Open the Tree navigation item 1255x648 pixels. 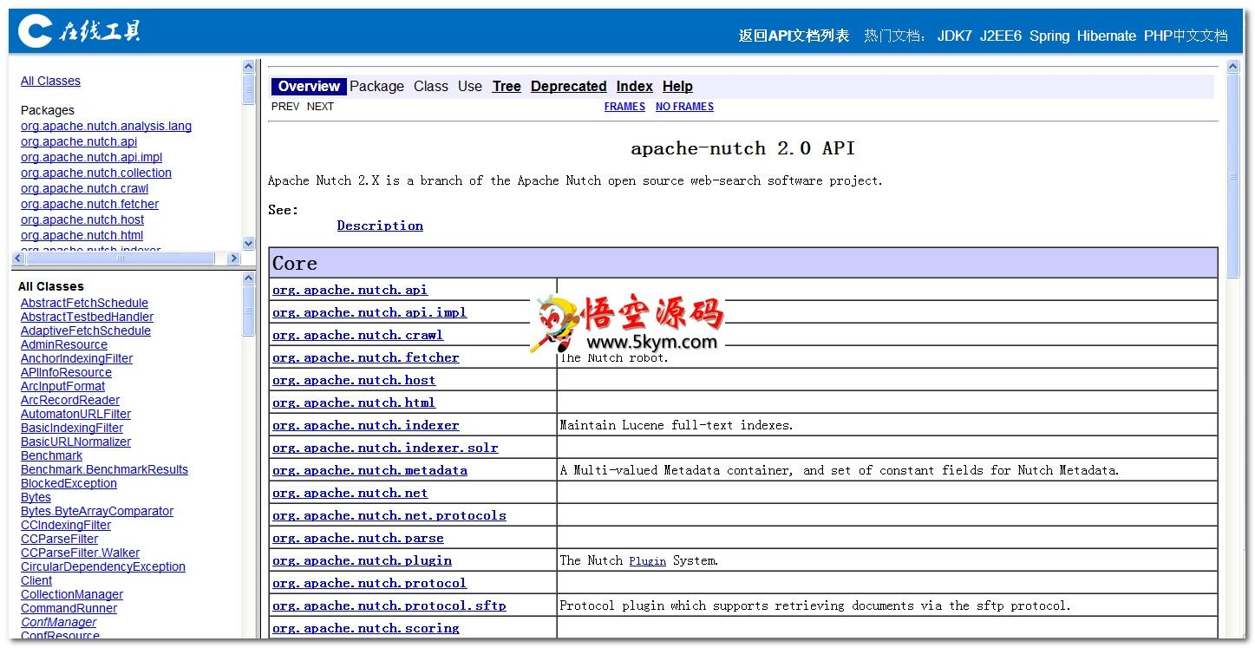pos(507,86)
